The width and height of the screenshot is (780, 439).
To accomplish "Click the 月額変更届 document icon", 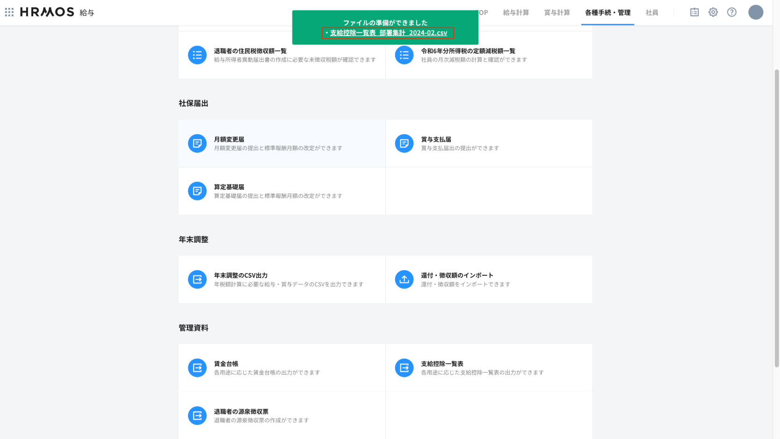I will click(197, 144).
